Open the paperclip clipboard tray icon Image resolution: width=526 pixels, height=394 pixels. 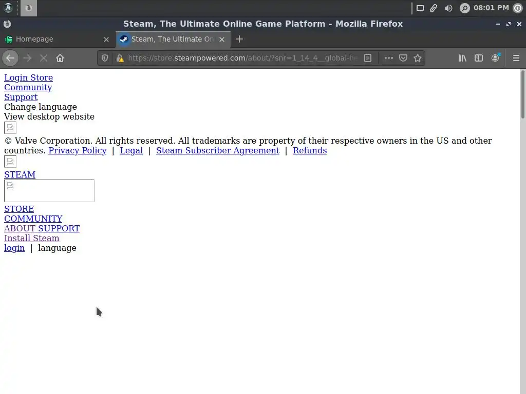[434, 8]
